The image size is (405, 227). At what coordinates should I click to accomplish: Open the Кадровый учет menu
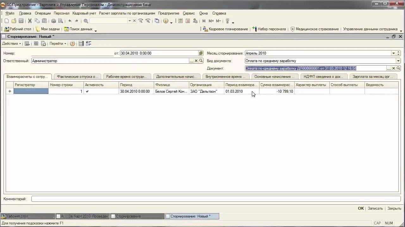coord(84,13)
